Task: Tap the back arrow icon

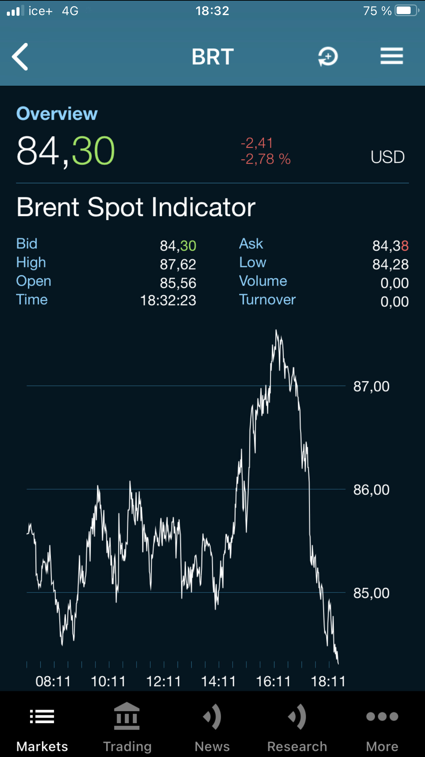Action: click(x=20, y=57)
